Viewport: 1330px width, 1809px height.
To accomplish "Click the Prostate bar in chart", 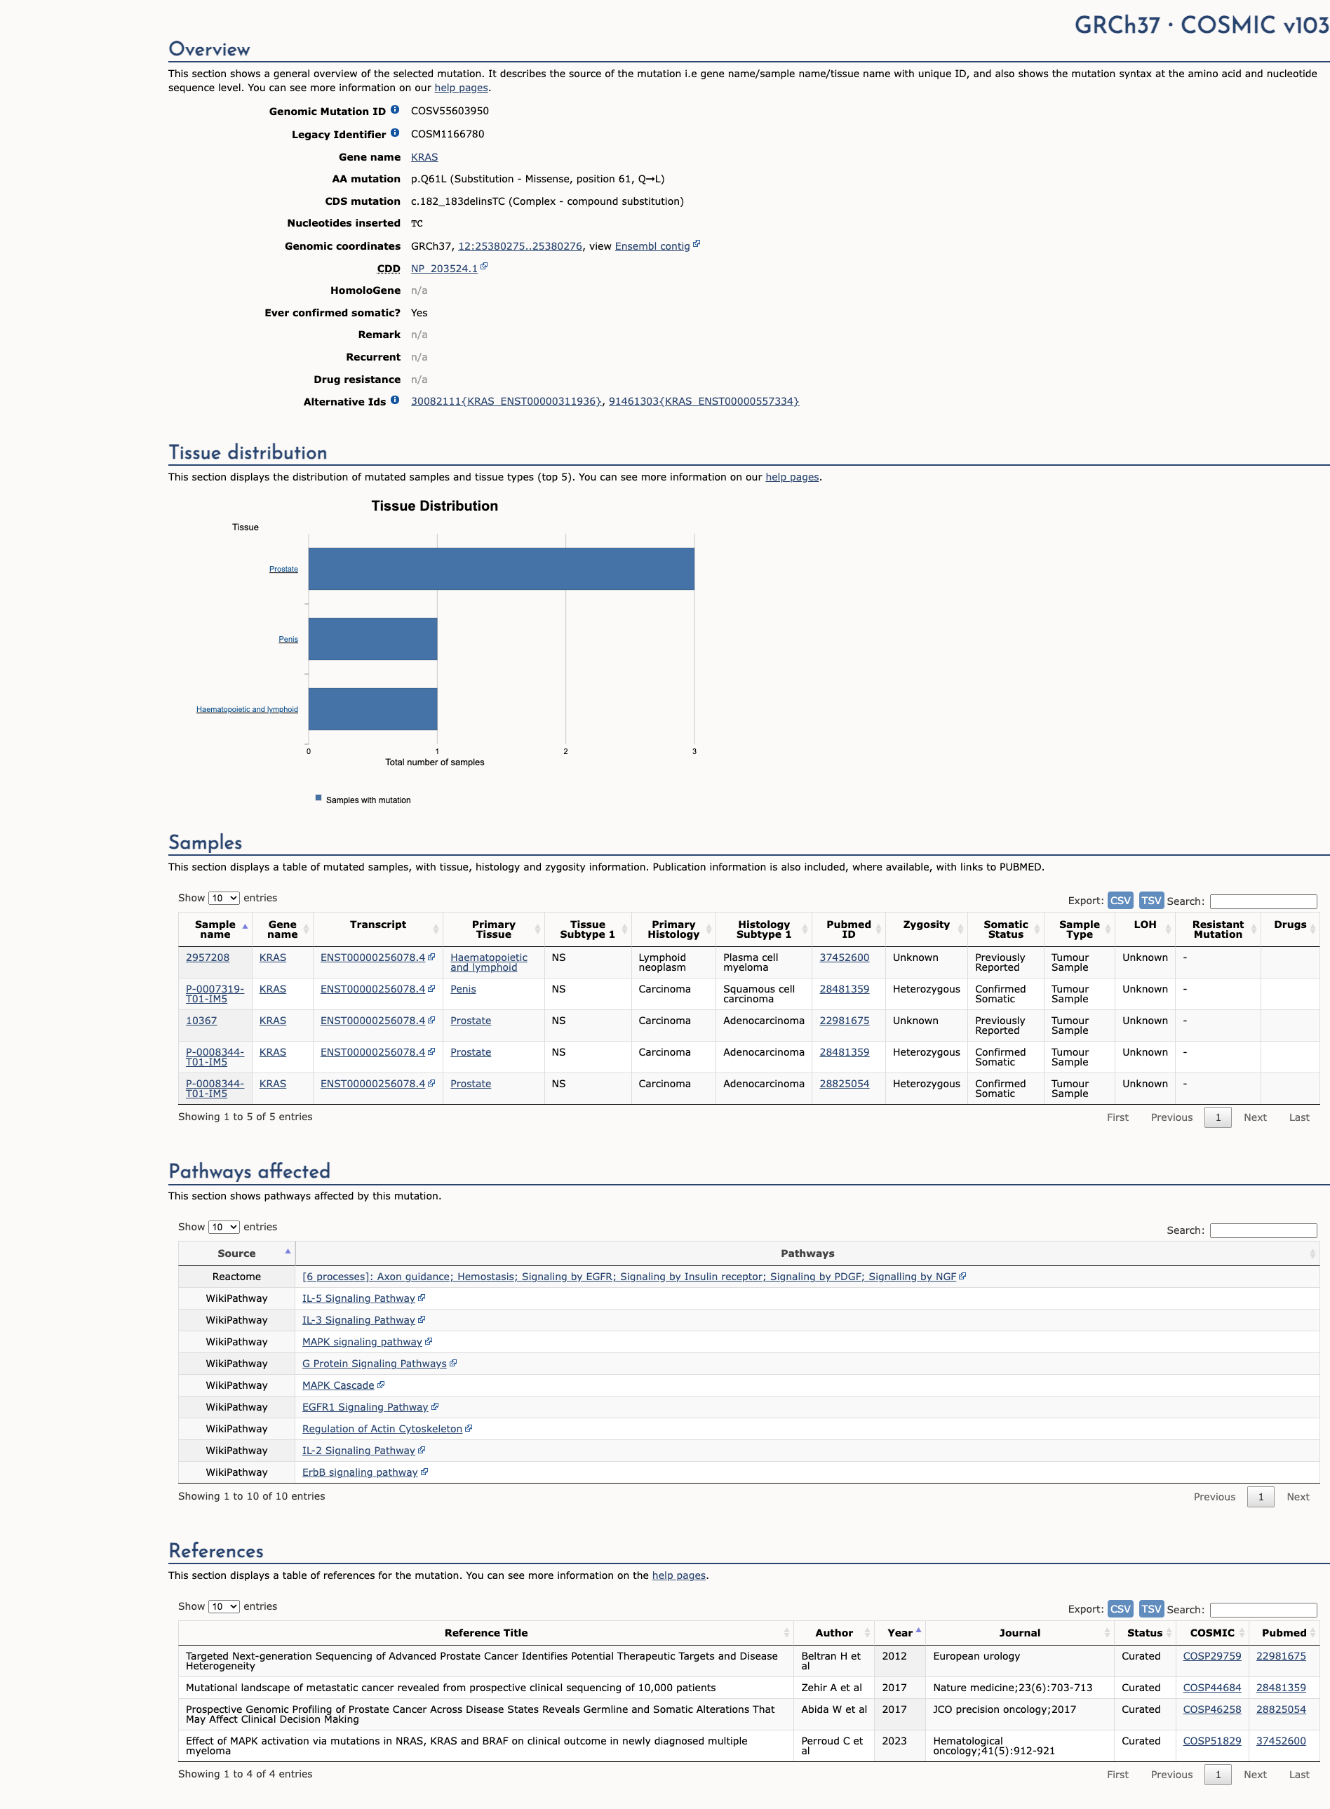I will (x=501, y=569).
